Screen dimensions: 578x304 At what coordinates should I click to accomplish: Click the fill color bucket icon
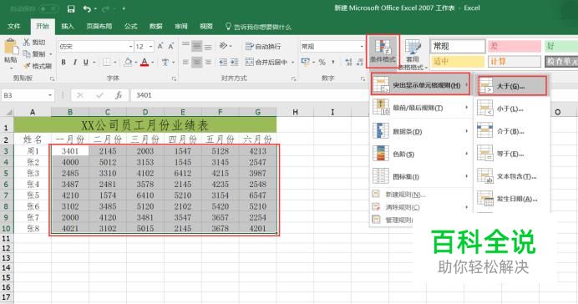[x=128, y=63]
